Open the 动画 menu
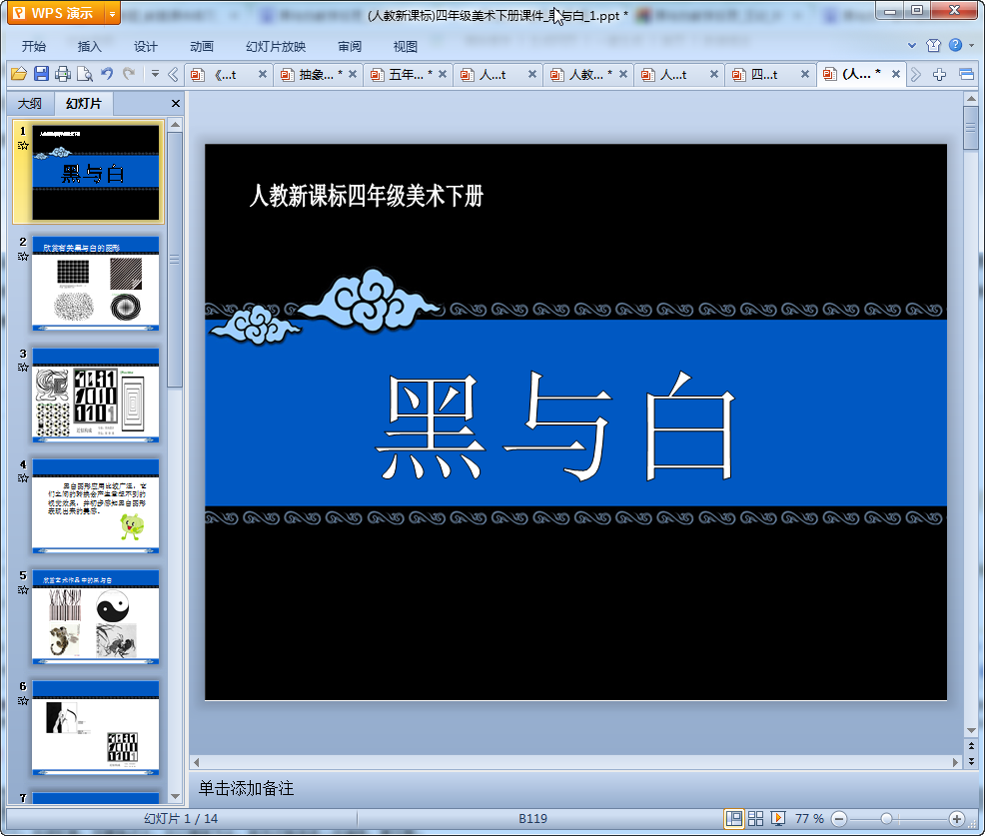985x836 pixels. pos(202,47)
